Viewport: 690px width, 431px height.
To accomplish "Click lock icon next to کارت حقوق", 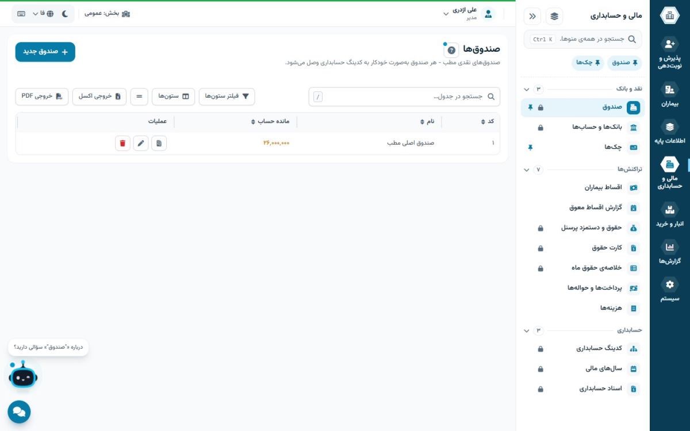I will pyautogui.click(x=540, y=248).
